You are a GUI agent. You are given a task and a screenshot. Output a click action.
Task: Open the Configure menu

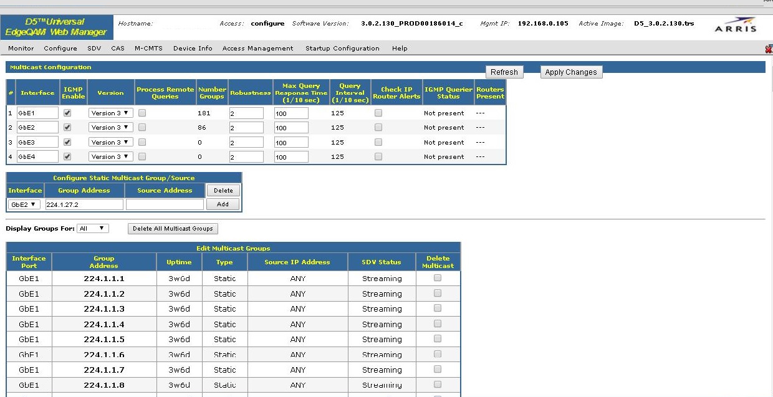60,49
